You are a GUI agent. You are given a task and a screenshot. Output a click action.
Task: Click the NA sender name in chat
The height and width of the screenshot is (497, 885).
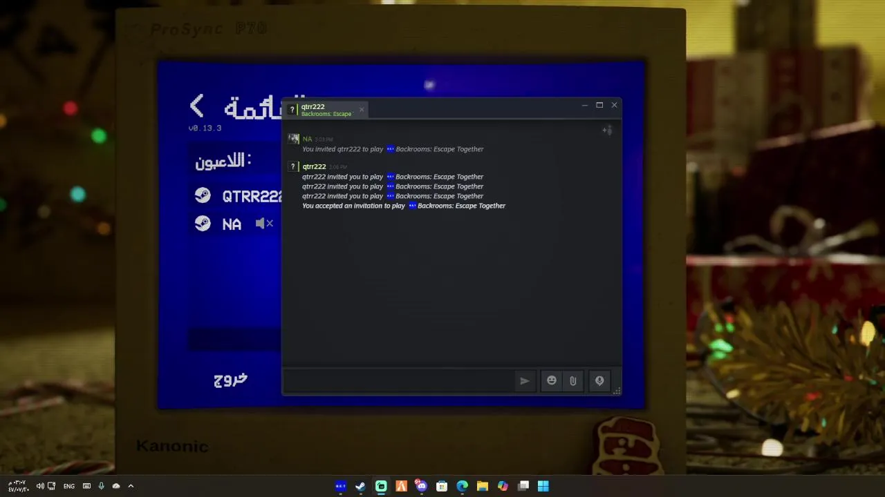point(307,139)
